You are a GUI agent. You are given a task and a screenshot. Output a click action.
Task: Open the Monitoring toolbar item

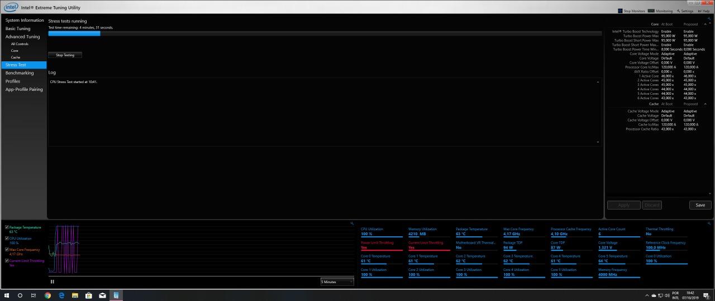click(x=661, y=11)
